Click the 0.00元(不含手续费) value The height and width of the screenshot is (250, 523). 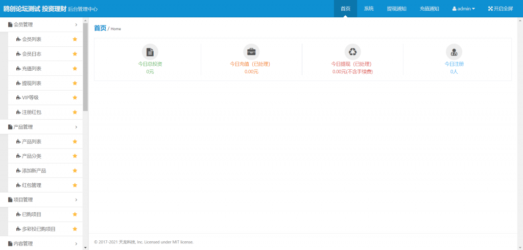(352, 71)
